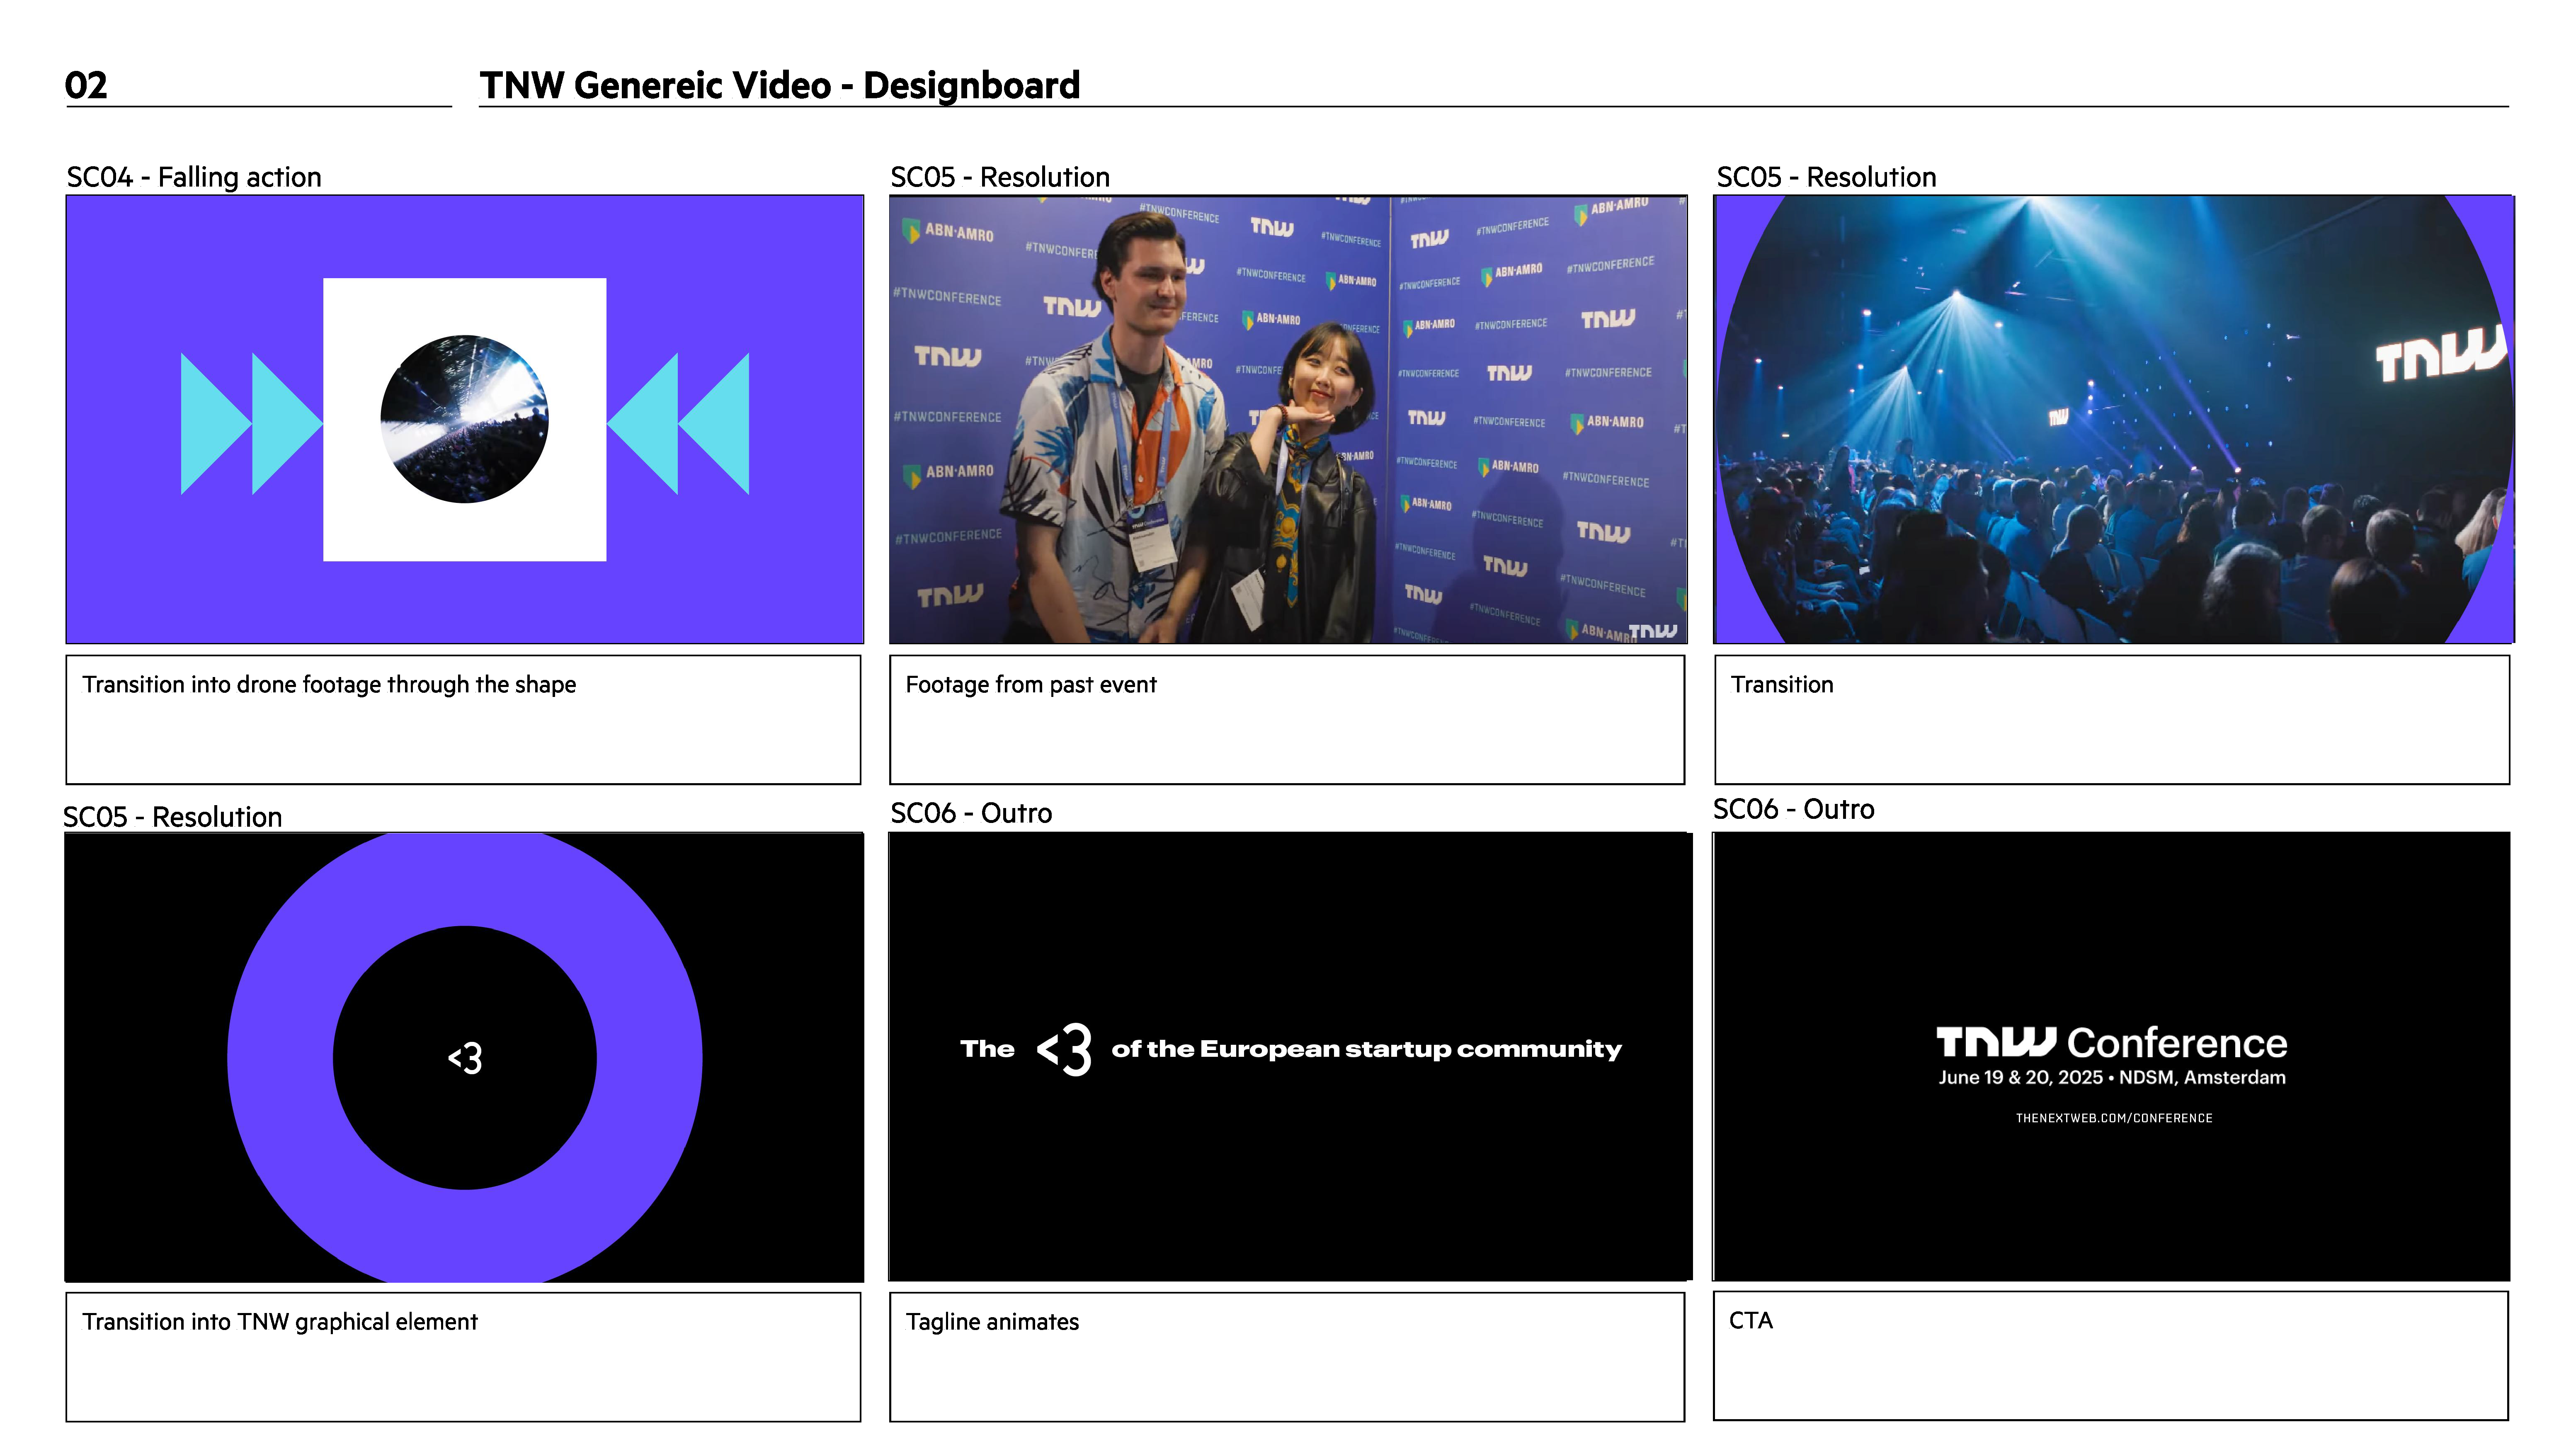Click 'of the European startup community' text

pos(1367,1049)
